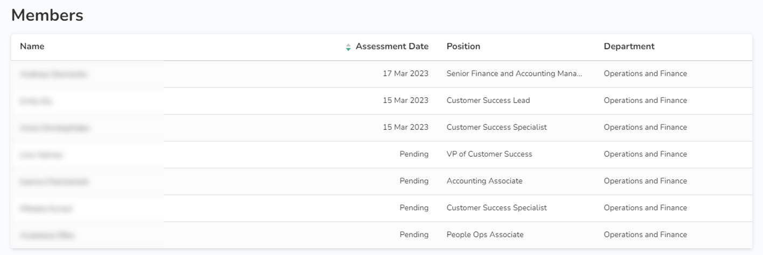Click Pending status for VP of Customer Success
Viewport: 763px width, 255px height.
click(414, 154)
